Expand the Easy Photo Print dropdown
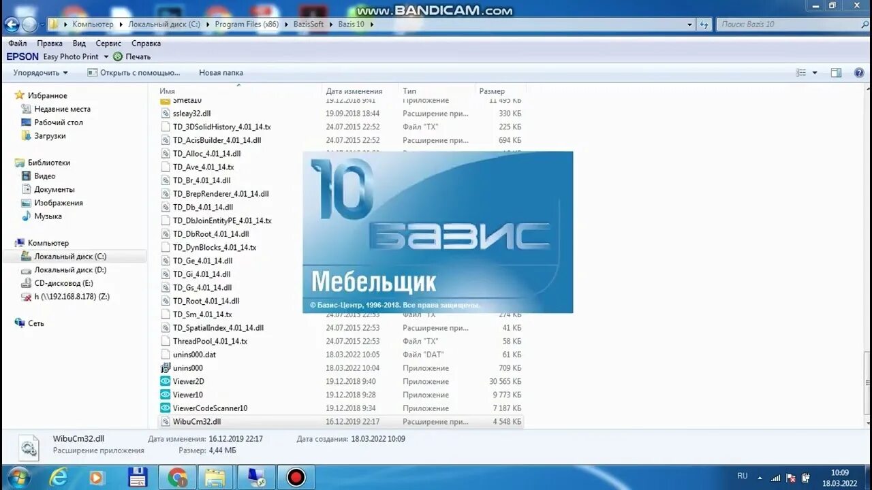 point(106,56)
